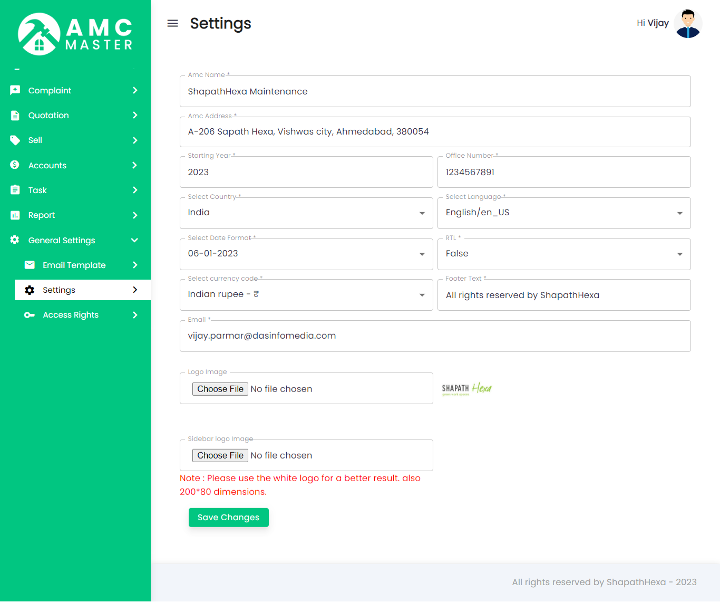This screenshot has width=720, height=602.
Task: Click the Access Rights key icon
Action: tap(30, 314)
